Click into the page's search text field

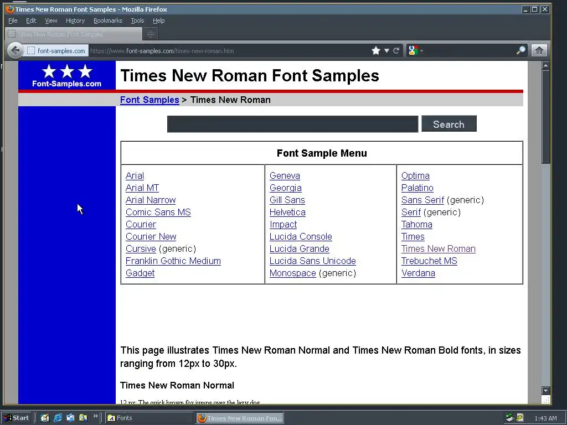[x=292, y=124]
